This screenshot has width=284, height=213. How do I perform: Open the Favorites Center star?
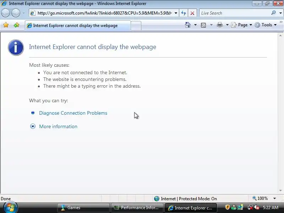(6, 25)
